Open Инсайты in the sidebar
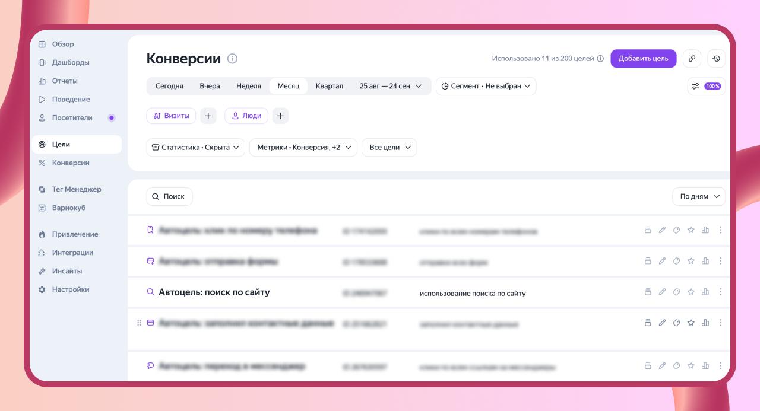The height and width of the screenshot is (411, 760). (x=76, y=271)
